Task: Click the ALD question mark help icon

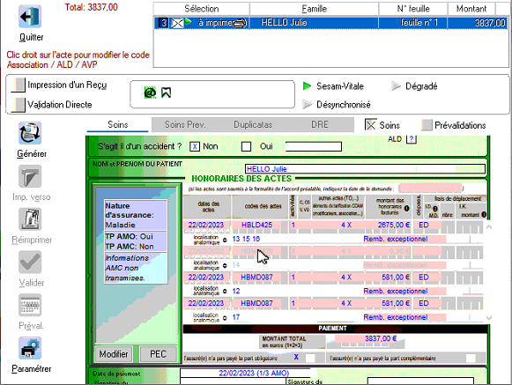Action: [412, 139]
